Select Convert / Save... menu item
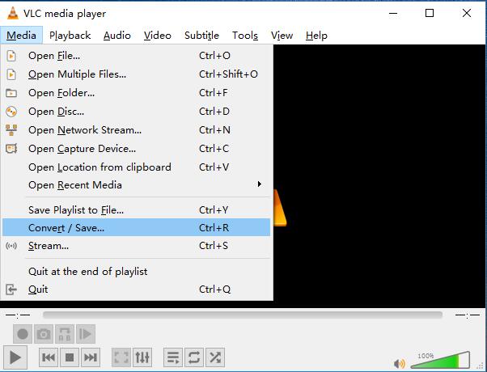Image resolution: width=487 pixels, height=372 pixels. point(137,227)
